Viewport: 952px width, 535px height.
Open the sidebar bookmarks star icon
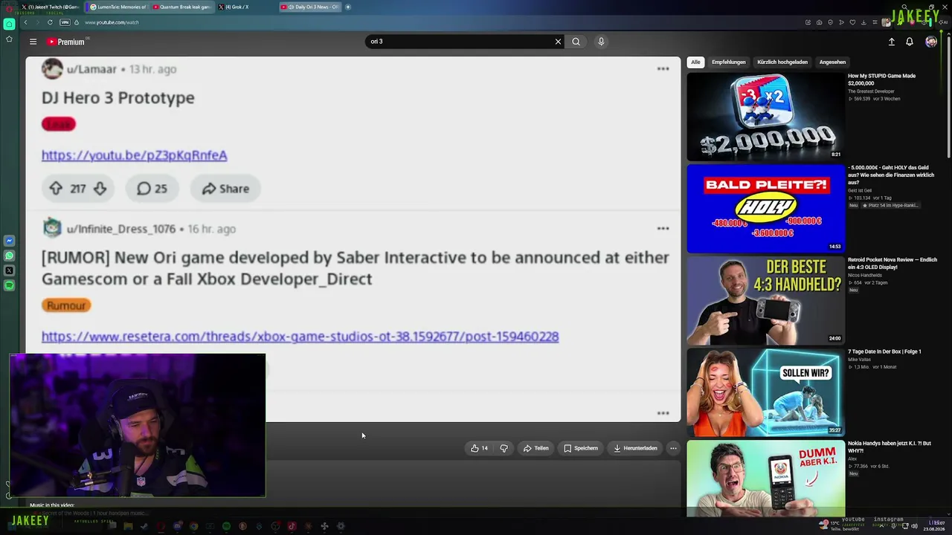pyautogui.click(x=9, y=39)
